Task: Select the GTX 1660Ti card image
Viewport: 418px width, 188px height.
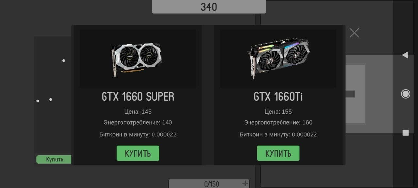Action: coord(278,59)
